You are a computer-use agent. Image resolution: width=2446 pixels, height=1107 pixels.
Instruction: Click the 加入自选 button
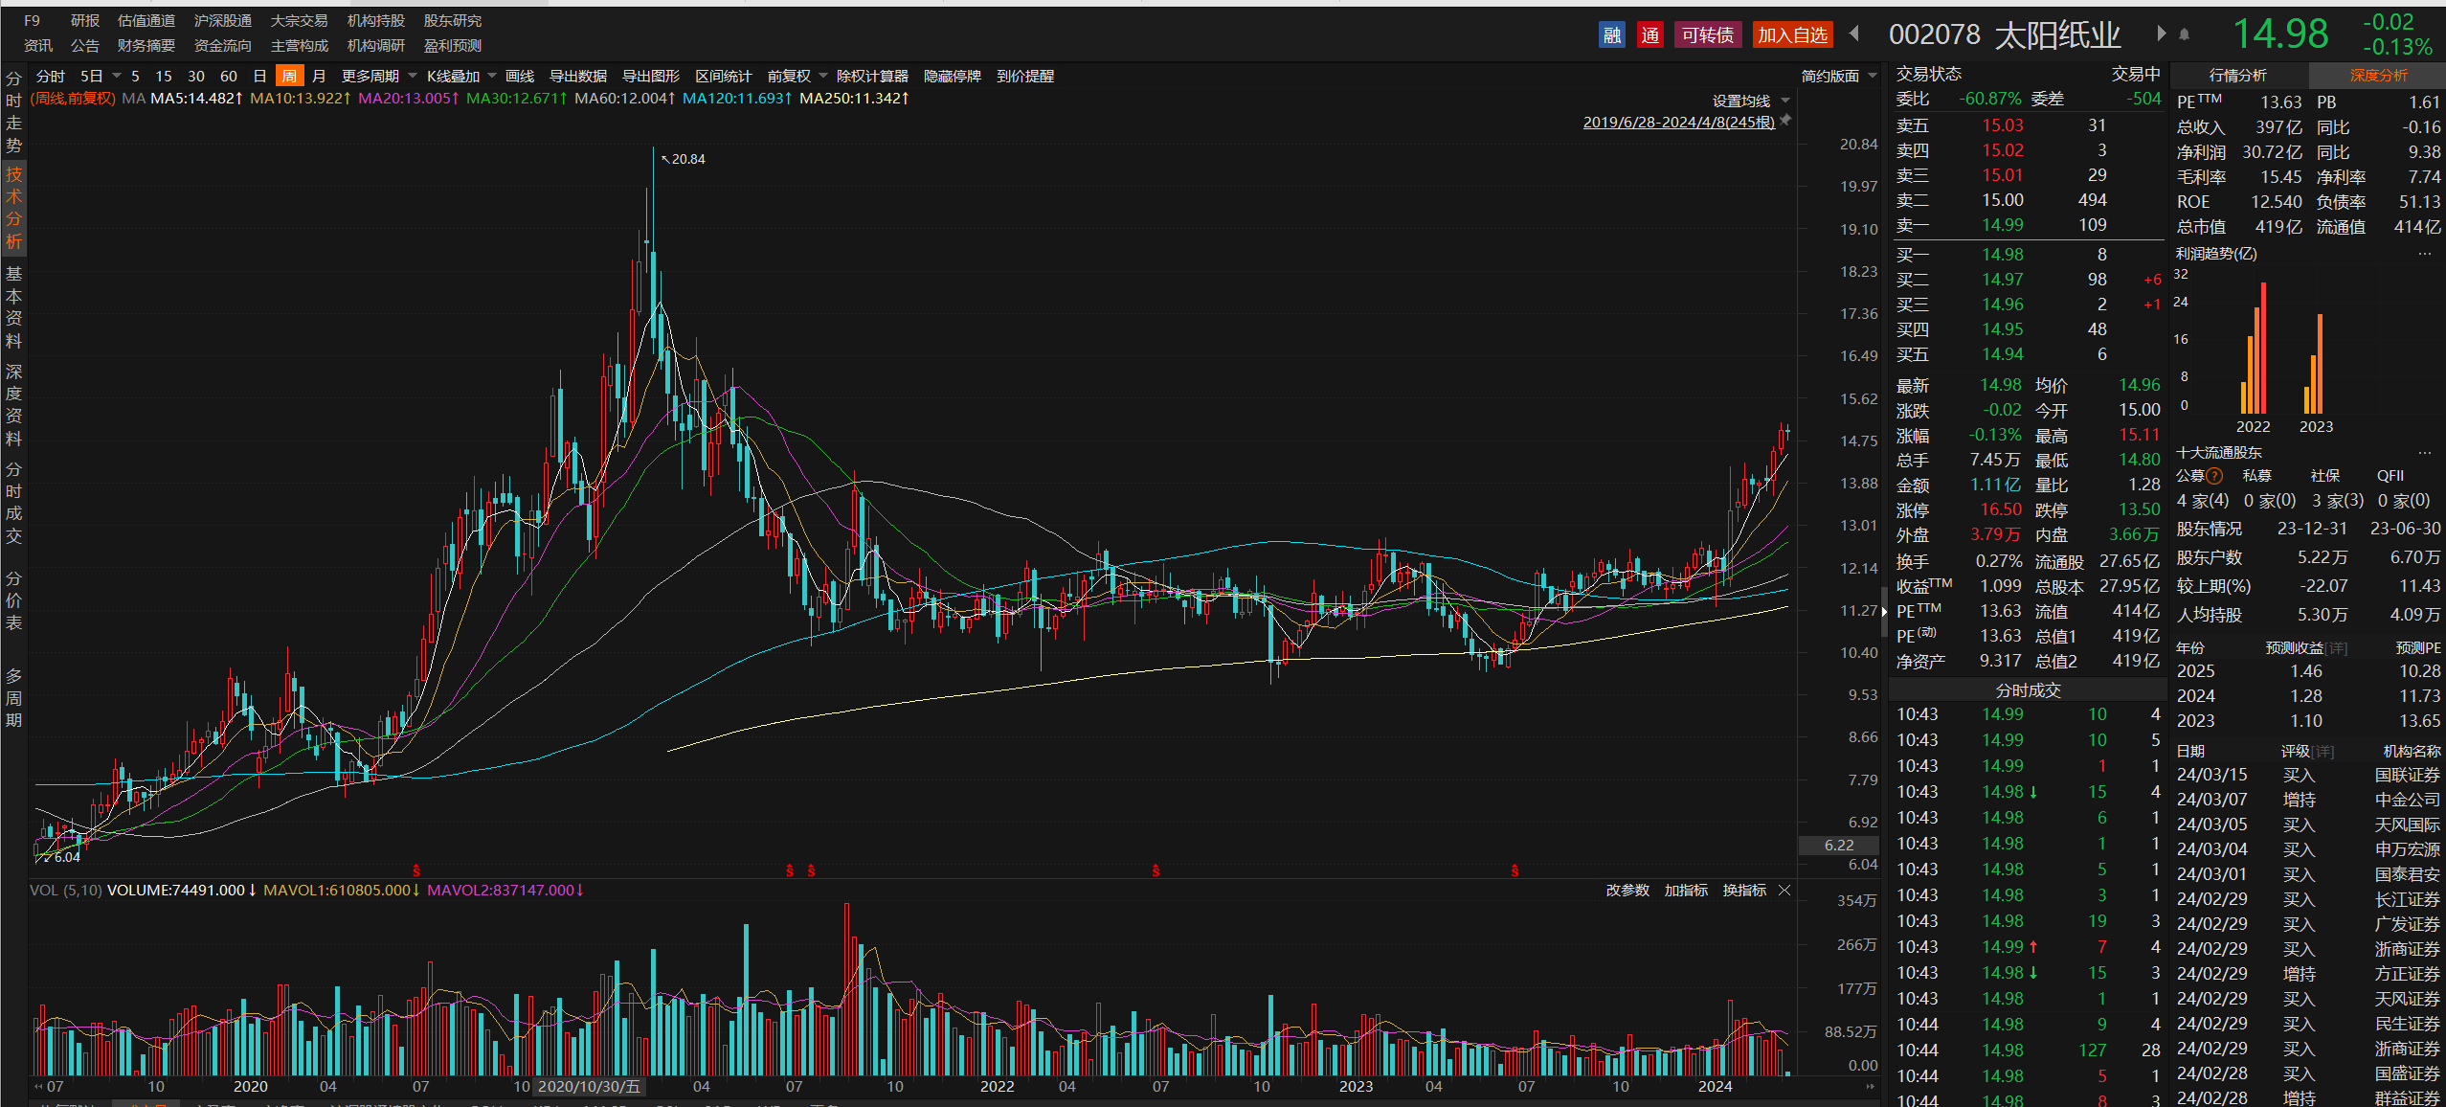pos(1792,35)
